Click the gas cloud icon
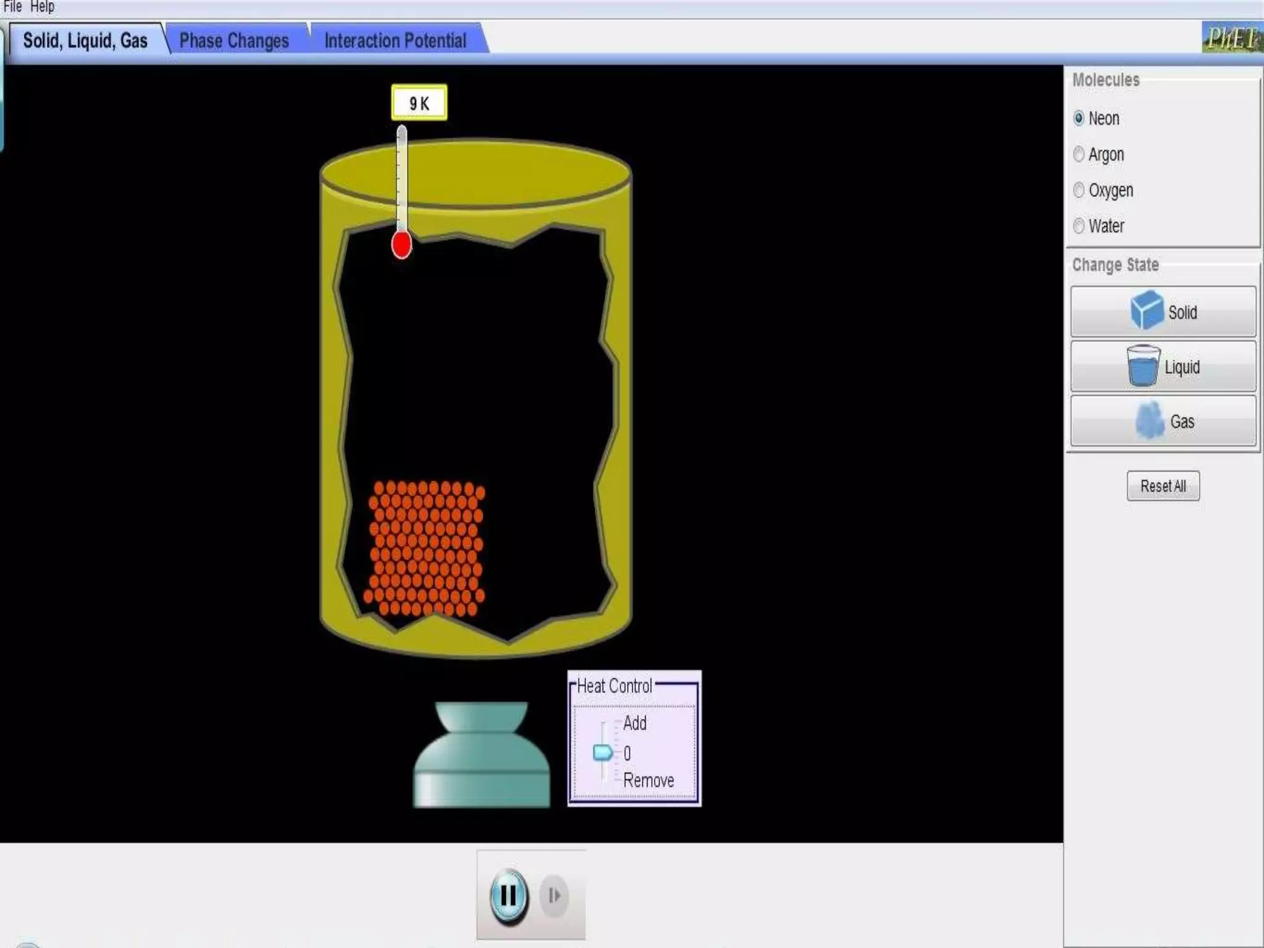Screen dimensions: 1264x948 [x=1149, y=421]
